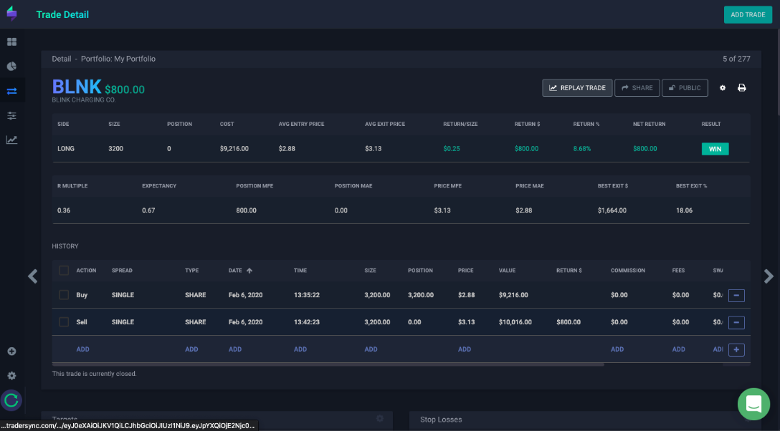Screen dimensions: 780x431
Task: Remove the Buy history row with minus
Action: (736, 296)
